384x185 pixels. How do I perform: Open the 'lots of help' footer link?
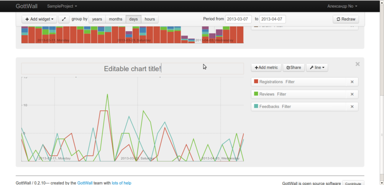click(x=121, y=183)
